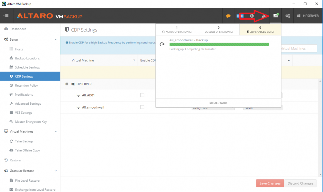The height and width of the screenshot is (192, 323).
Task: Click the table scrollbar down arrow
Action: pos(320,174)
